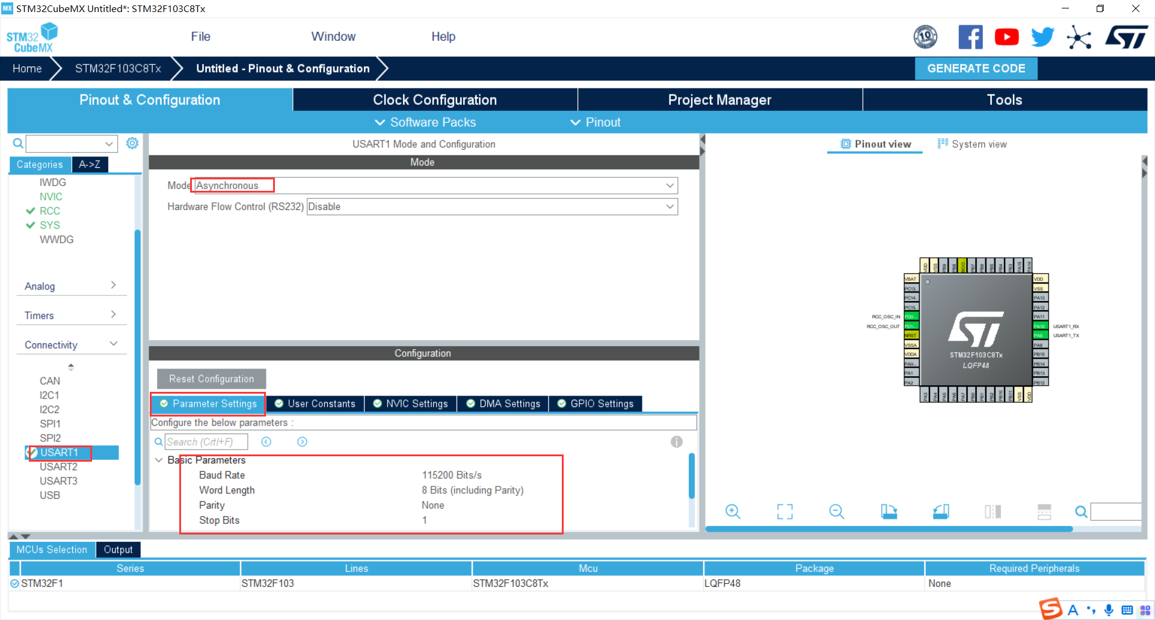Toggle the Sogou voice input microphone
The height and width of the screenshot is (620, 1155).
[x=1109, y=610]
